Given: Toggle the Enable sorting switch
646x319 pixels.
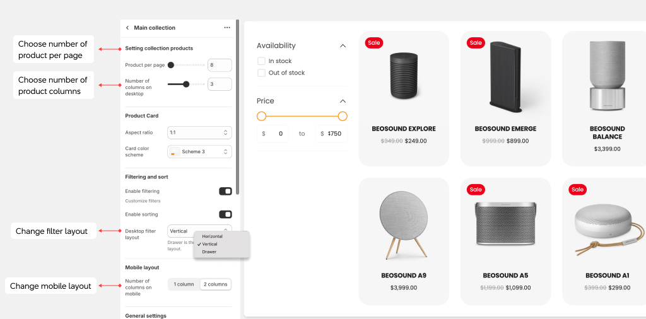Looking at the screenshot, I should [x=225, y=214].
